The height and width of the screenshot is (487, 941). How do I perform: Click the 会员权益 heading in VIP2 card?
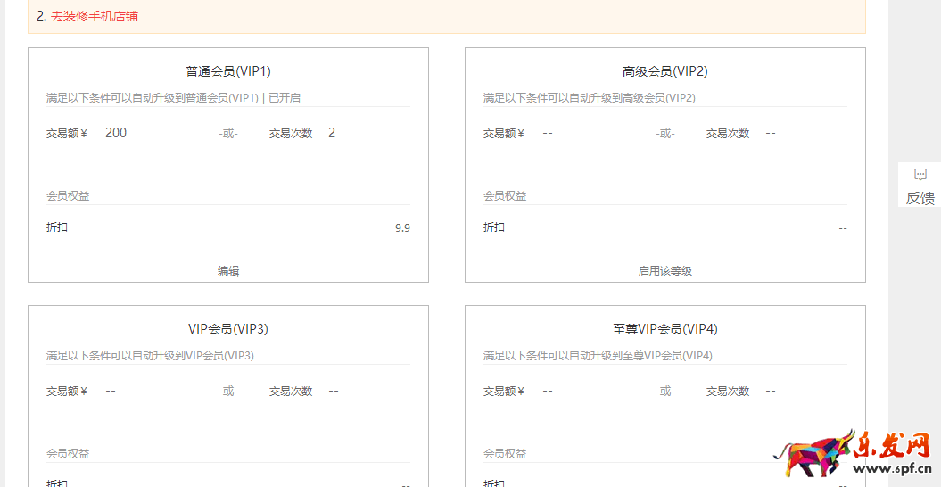point(505,196)
